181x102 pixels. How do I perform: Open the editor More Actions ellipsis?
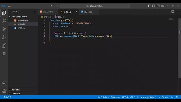(177, 12)
